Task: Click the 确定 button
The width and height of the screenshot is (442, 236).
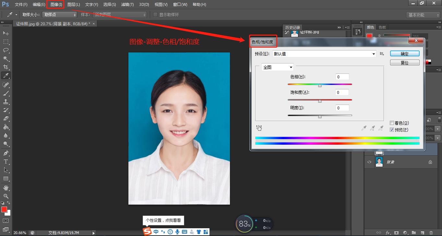Action: (404, 54)
